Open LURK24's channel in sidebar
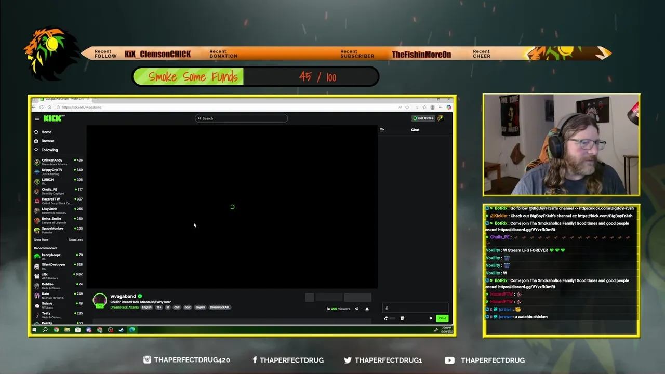The width and height of the screenshot is (665, 374). 58,181
